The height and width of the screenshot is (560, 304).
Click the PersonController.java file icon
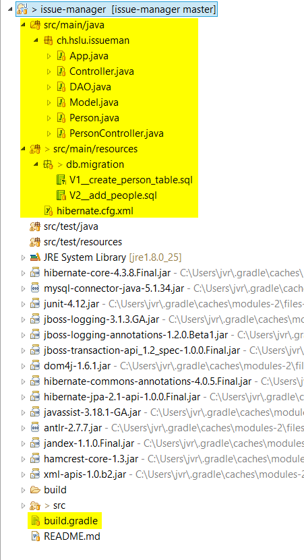(x=61, y=133)
